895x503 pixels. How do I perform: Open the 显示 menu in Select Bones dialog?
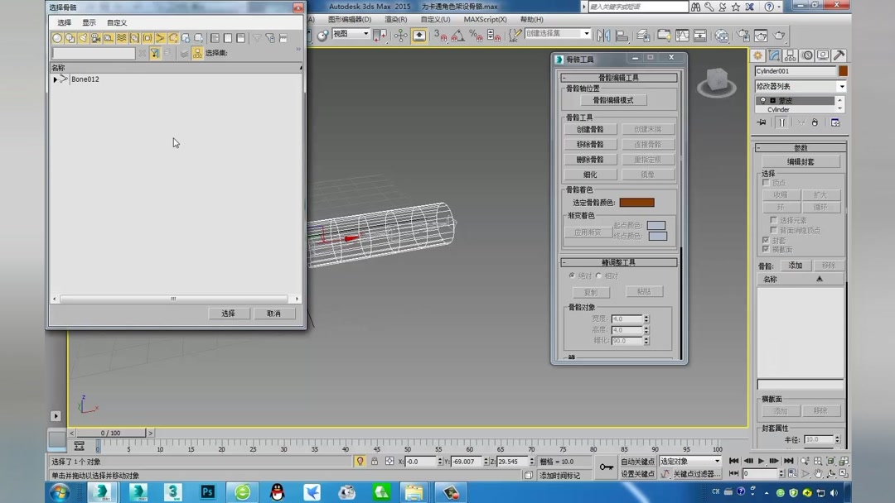pyautogui.click(x=89, y=22)
